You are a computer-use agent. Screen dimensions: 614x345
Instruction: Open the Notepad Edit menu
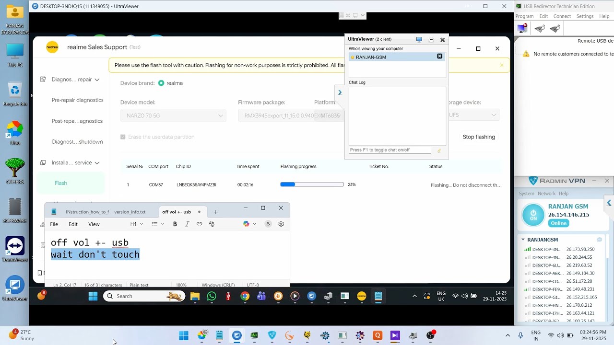(x=73, y=224)
